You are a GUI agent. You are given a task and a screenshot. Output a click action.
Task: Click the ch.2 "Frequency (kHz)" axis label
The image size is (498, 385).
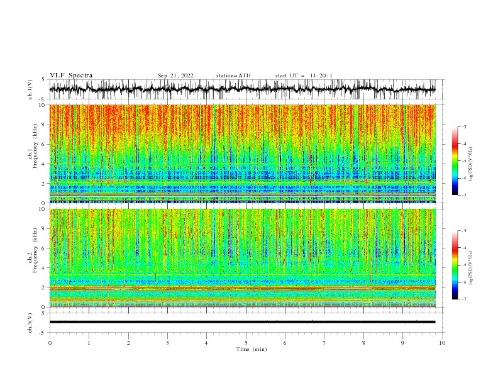(35, 250)
